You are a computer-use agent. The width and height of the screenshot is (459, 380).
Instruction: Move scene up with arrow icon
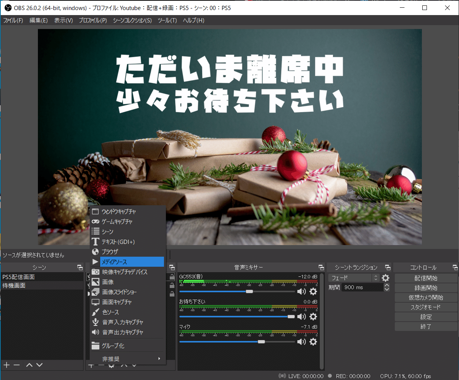[29, 365]
